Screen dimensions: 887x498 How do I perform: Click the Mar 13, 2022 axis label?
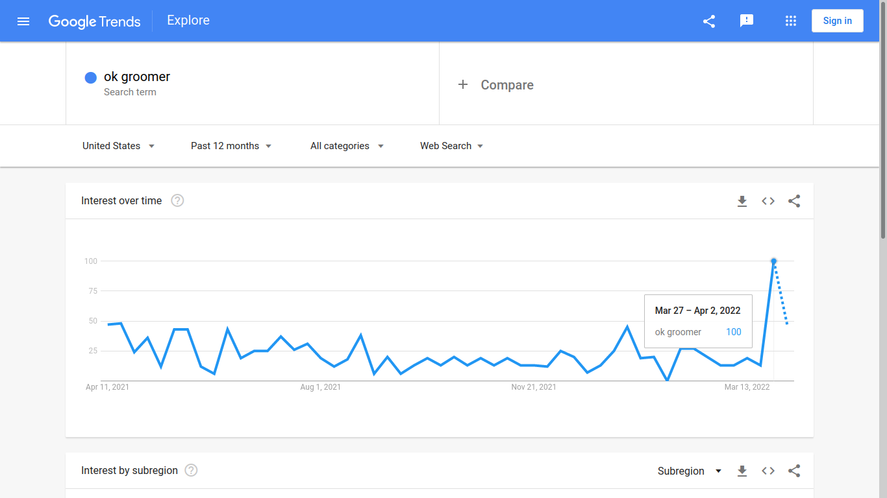(747, 387)
